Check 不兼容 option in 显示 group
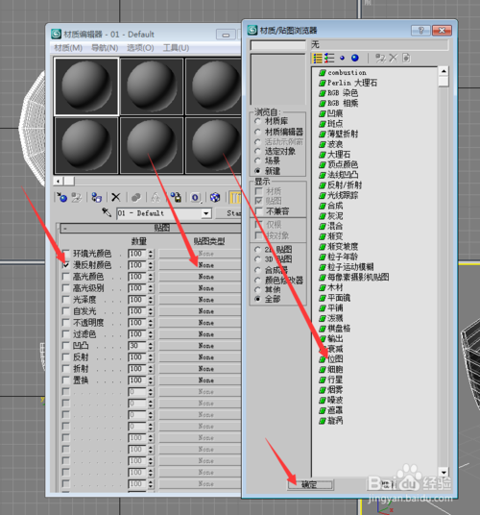 (x=259, y=210)
